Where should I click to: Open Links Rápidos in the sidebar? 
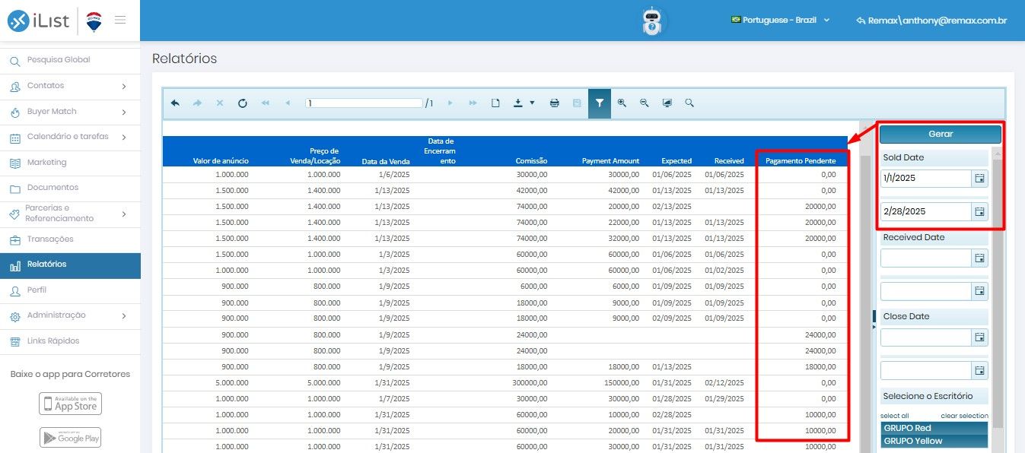coord(70,341)
